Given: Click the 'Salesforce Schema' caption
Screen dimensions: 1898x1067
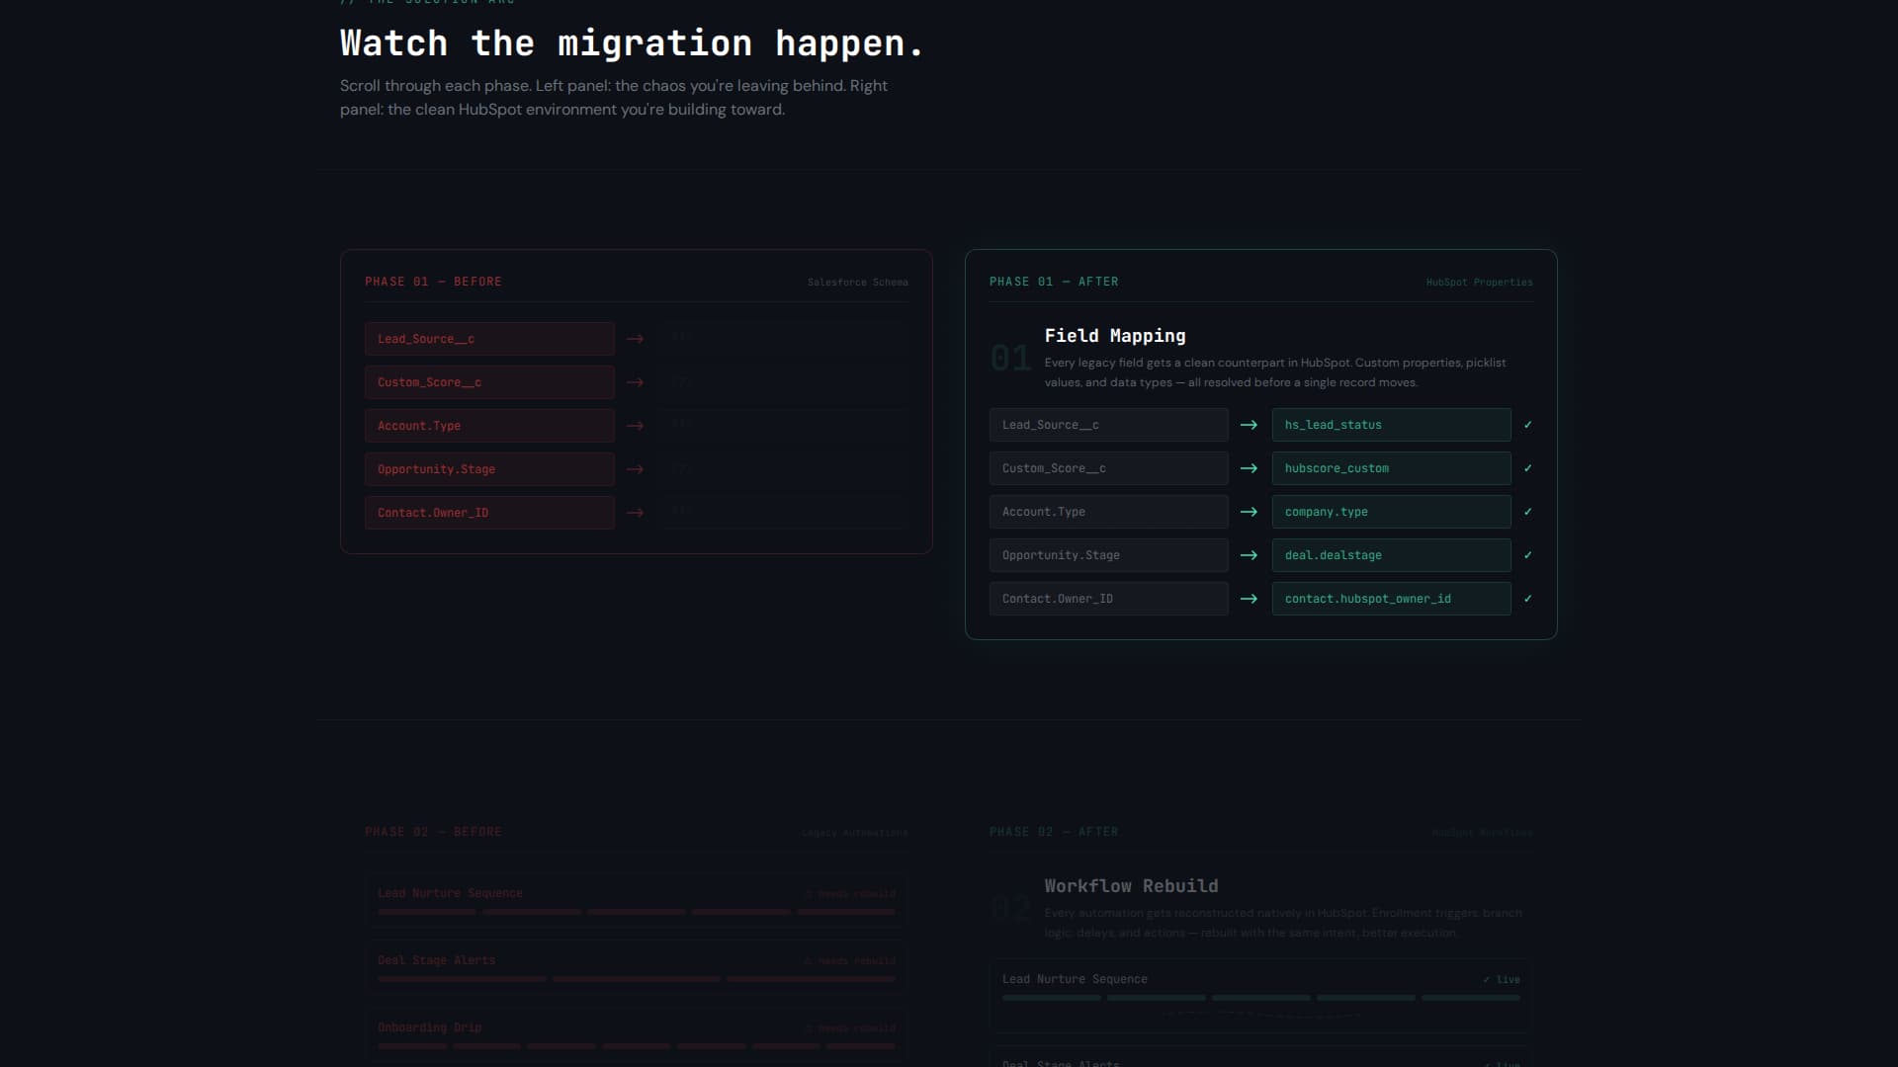Looking at the screenshot, I should pos(857,283).
